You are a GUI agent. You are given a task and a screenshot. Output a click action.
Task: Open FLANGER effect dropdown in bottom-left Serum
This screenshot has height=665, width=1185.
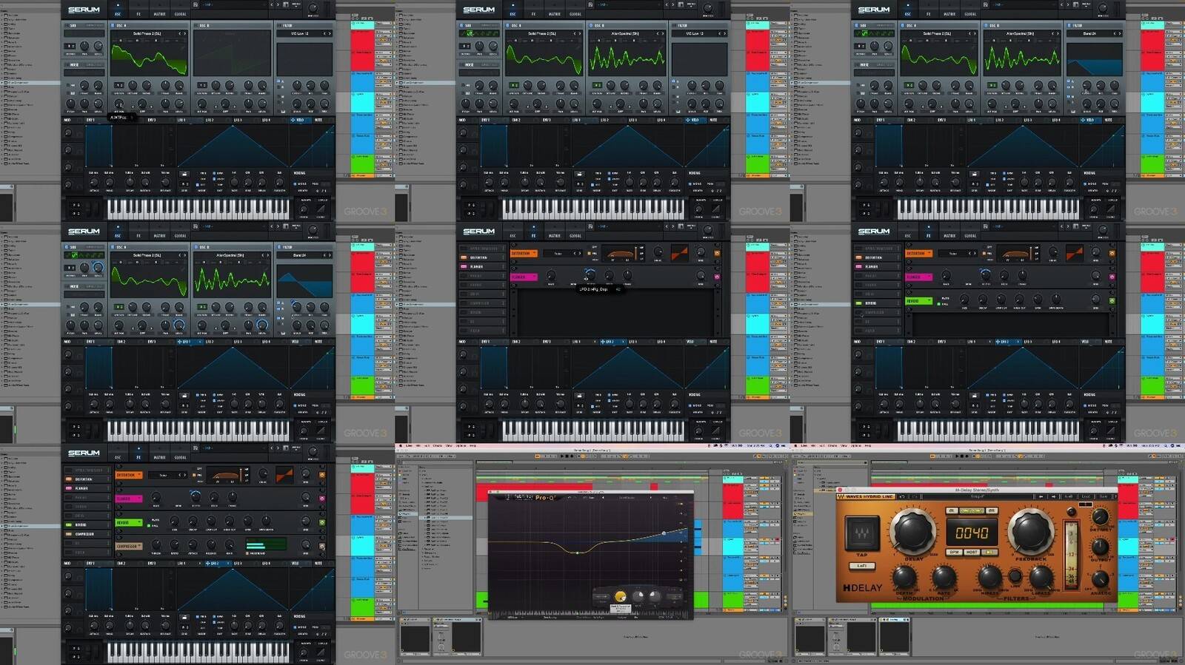point(128,499)
